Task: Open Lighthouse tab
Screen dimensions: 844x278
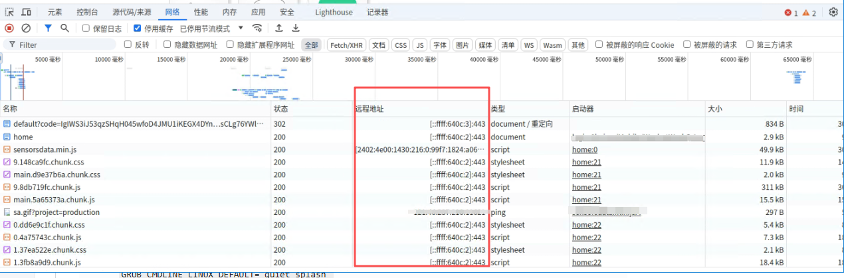Action: coord(334,12)
